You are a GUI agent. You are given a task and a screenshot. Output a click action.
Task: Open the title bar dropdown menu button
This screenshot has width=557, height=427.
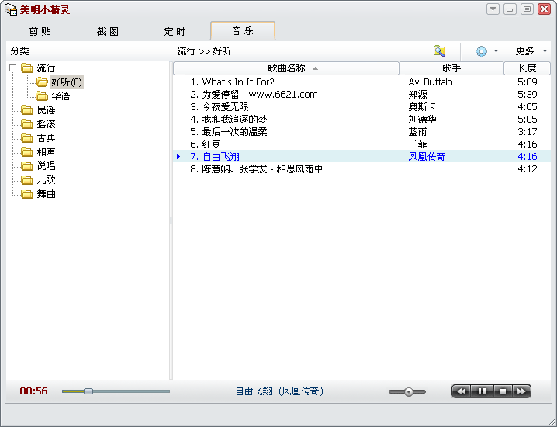point(493,9)
